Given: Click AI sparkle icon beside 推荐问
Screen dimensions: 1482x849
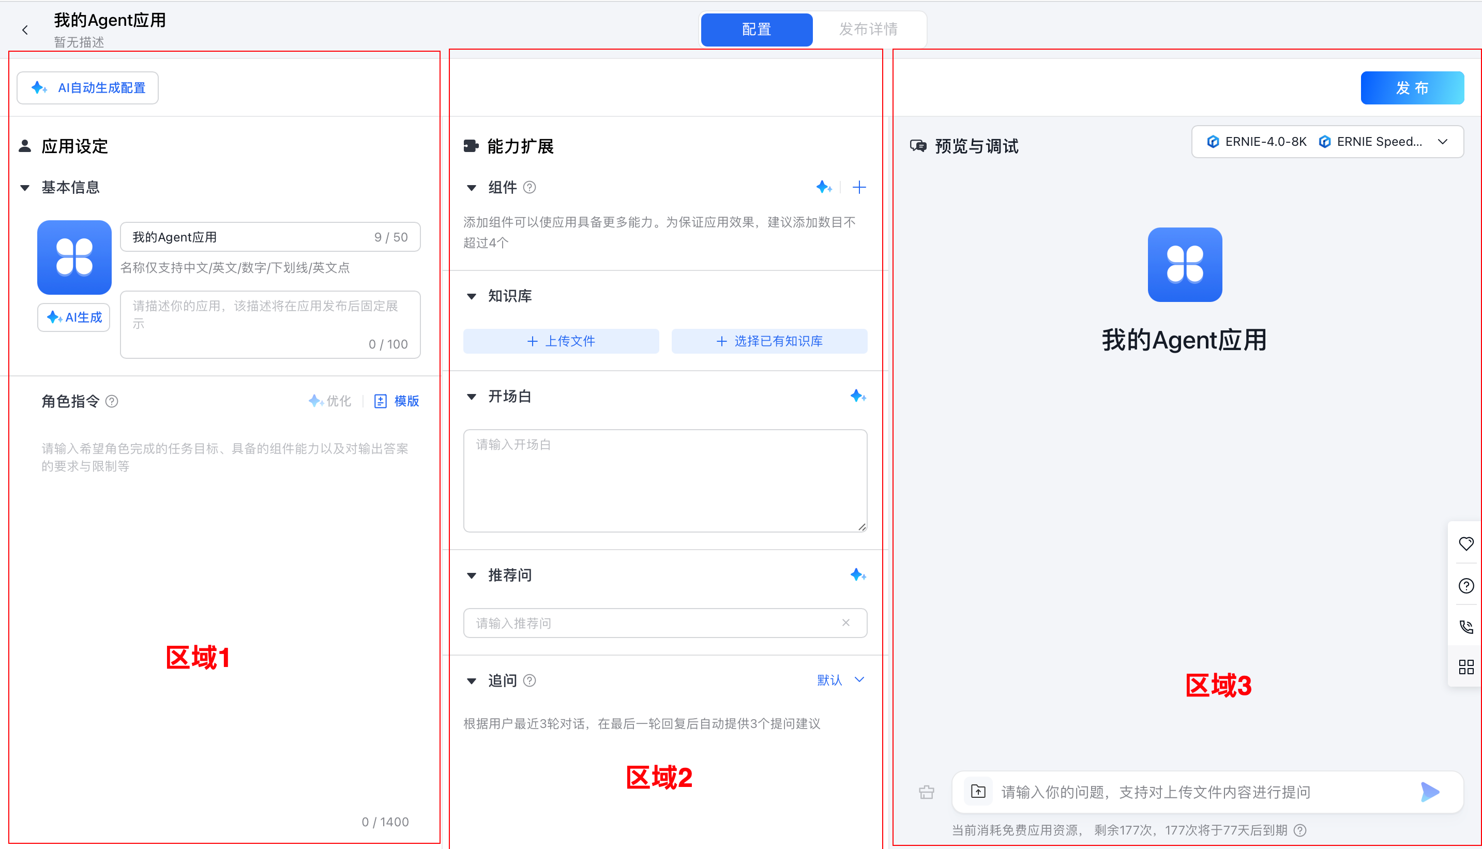Looking at the screenshot, I should [857, 575].
